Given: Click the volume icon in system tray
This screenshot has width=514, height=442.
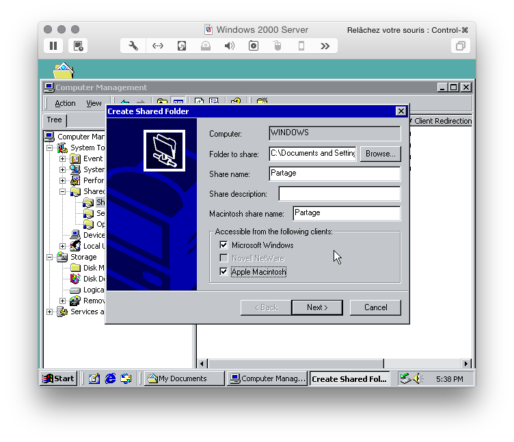Looking at the screenshot, I should (418, 378).
